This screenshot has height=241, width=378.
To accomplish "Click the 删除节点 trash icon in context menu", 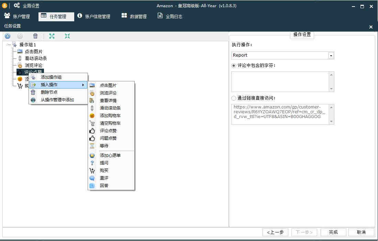I will pos(33,92).
